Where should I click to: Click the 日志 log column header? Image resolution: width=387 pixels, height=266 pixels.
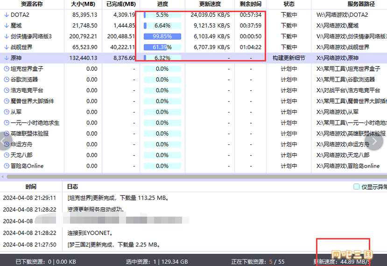72,187
